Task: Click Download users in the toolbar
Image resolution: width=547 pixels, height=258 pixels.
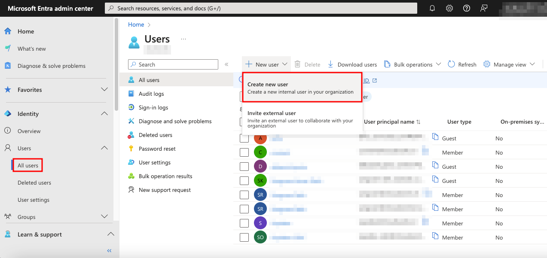Action: pos(352,64)
